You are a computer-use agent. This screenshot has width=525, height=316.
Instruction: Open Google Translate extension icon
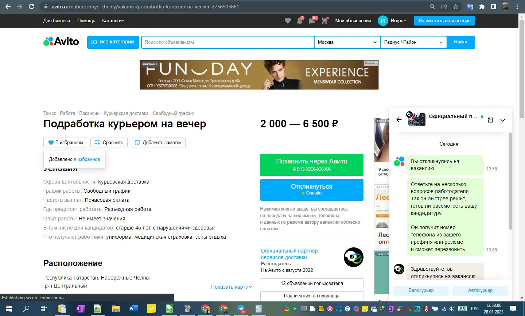[x=470, y=7]
